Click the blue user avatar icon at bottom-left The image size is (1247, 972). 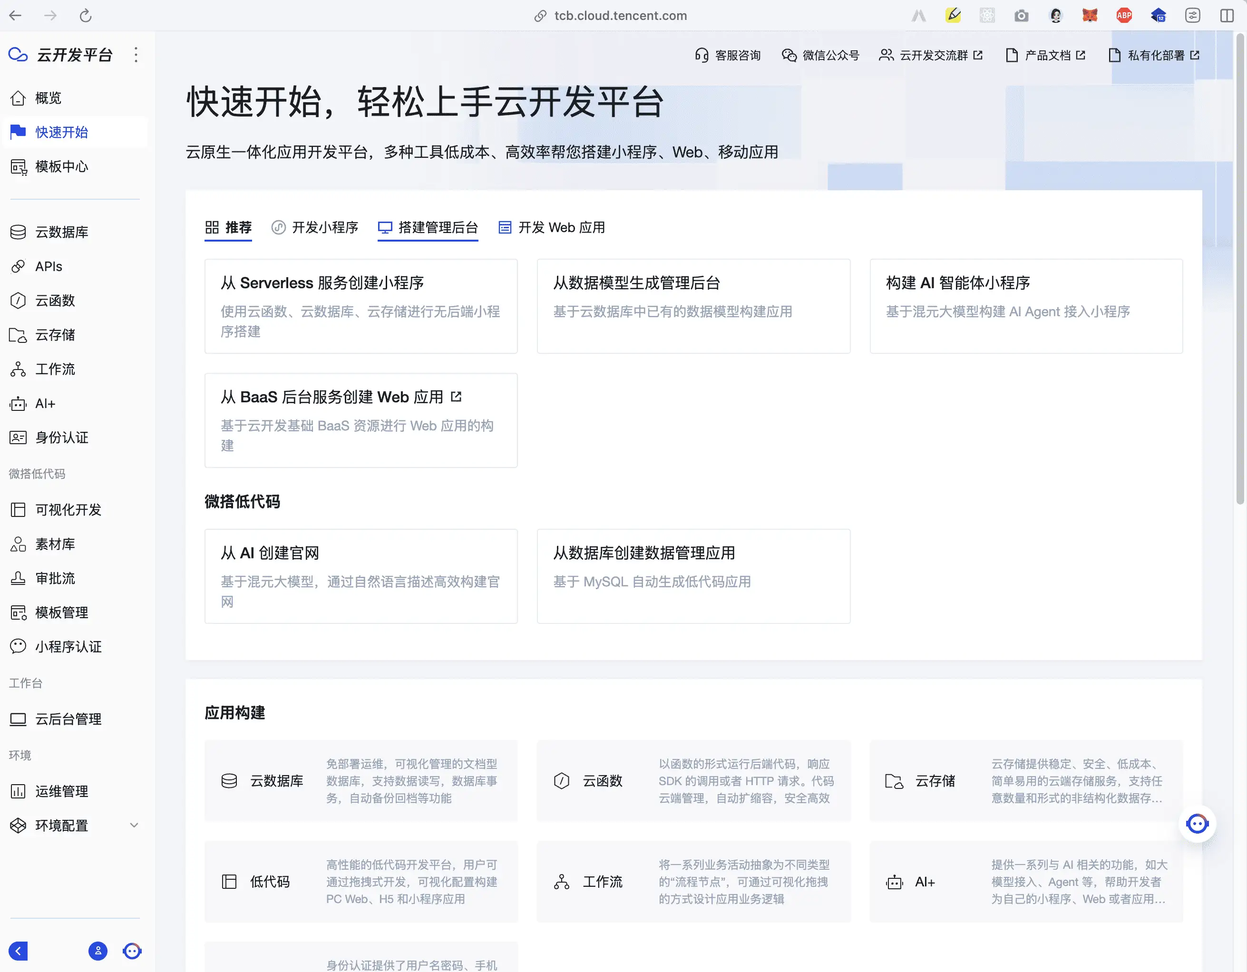(x=97, y=951)
